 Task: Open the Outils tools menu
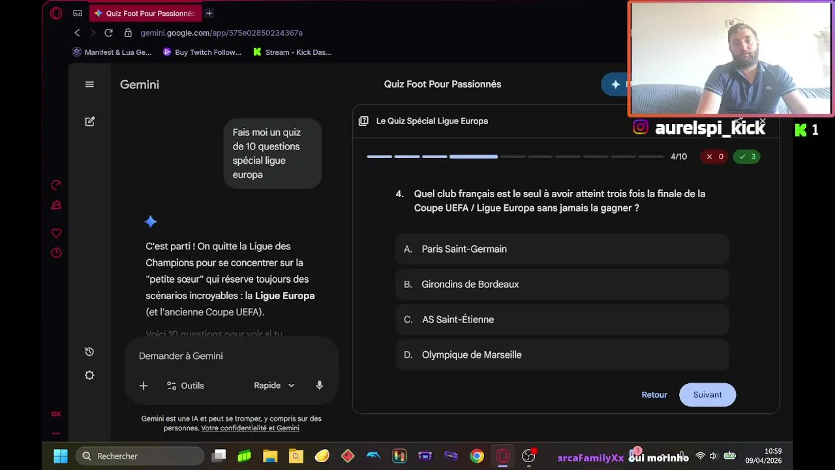pyautogui.click(x=185, y=386)
